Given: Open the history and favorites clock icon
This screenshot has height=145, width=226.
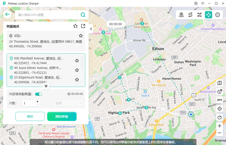Looking at the screenshot, I should click(219, 91).
